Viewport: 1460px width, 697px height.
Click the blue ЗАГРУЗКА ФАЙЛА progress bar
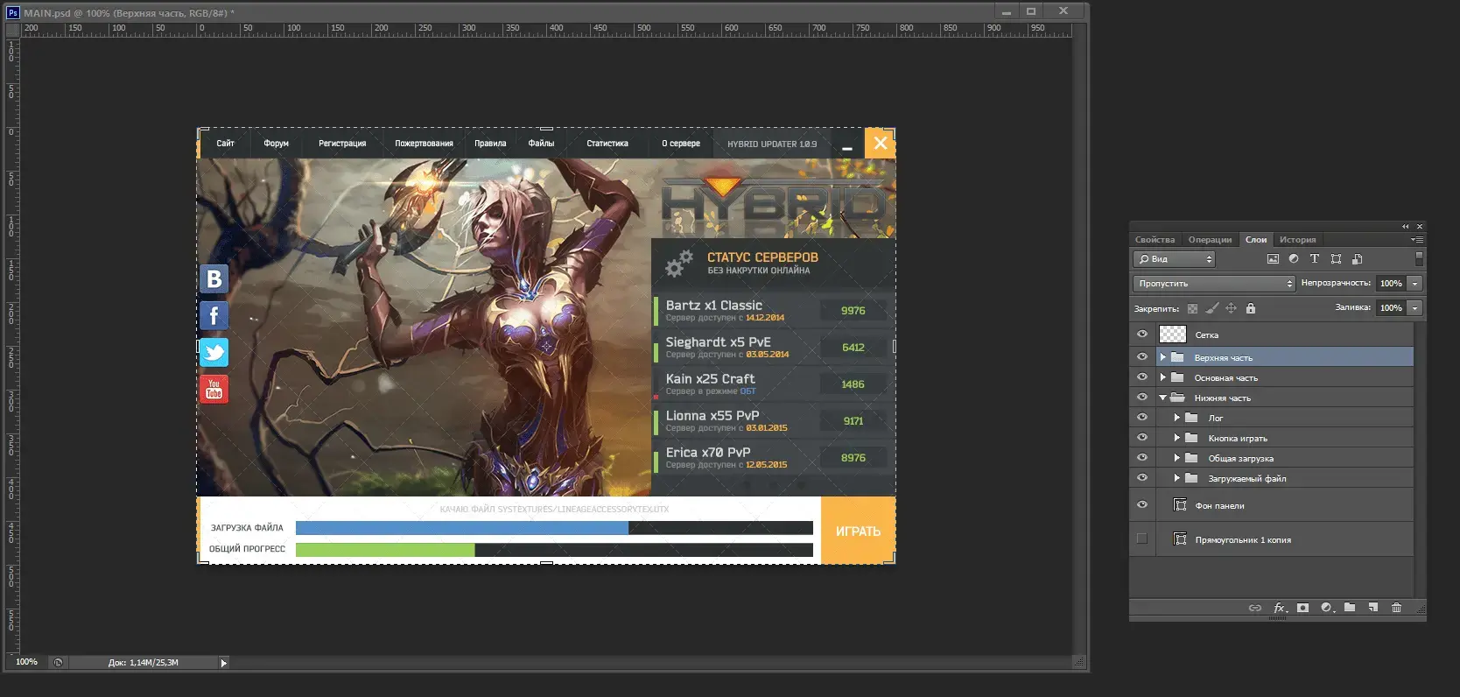pyautogui.click(x=462, y=528)
